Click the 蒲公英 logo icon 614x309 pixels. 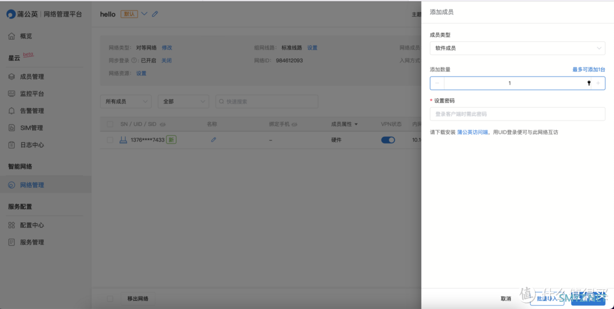(11, 14)
